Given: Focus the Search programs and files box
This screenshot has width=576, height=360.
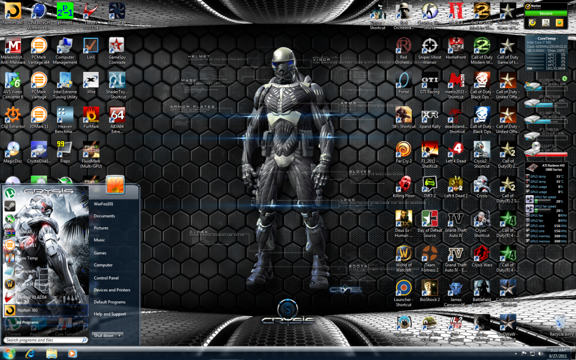Looking at the screenshot, I should pos(46,340).
